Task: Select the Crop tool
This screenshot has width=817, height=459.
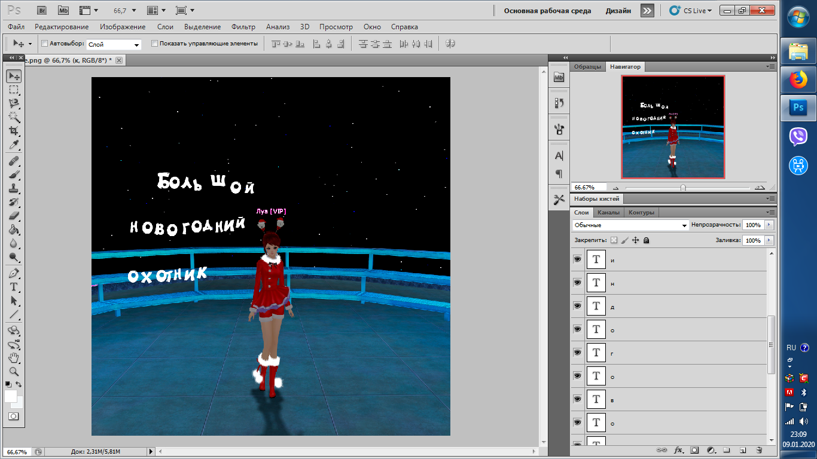Action: pos(14,131)
